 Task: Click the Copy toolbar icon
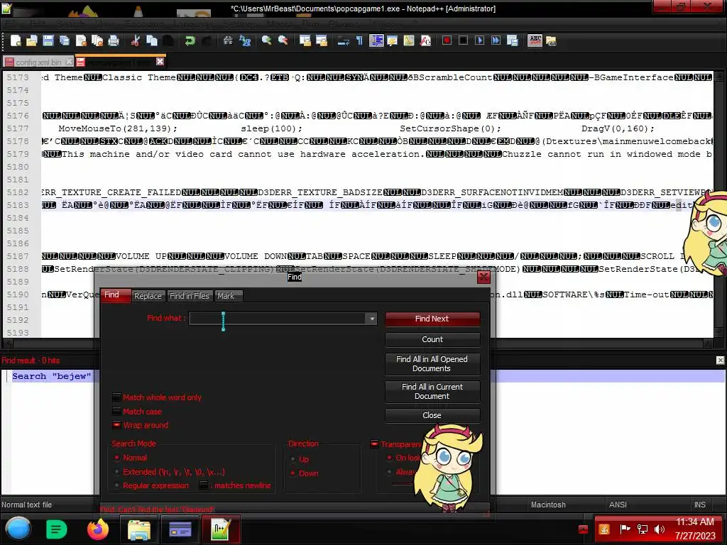click(x=152, y=40)
